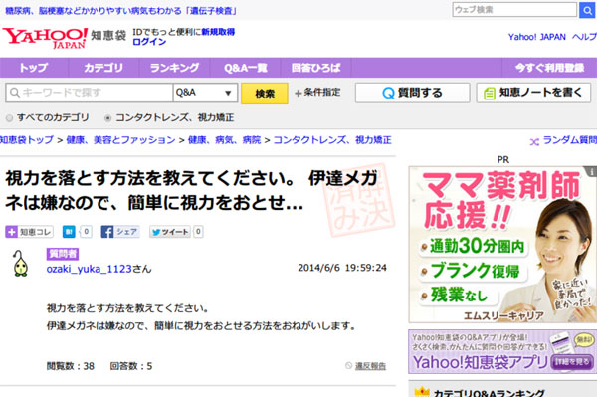Open the カテゴリ tab
The width and height of the screenshot is (597, 397).
(x=103, y=68)
